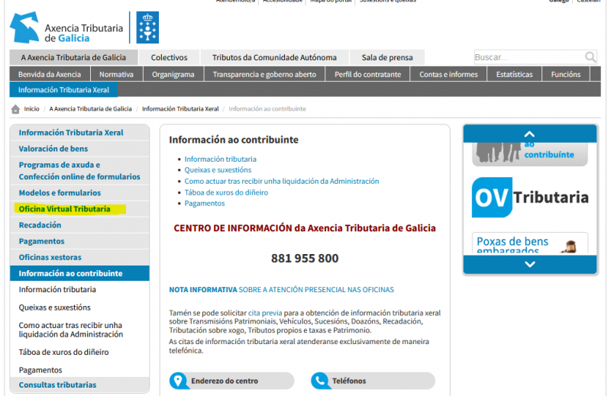This screenshot has width=611, height=396.
Task: Click the Xunta de Galicia shield emblem
Action: click(x=147, y=27)
